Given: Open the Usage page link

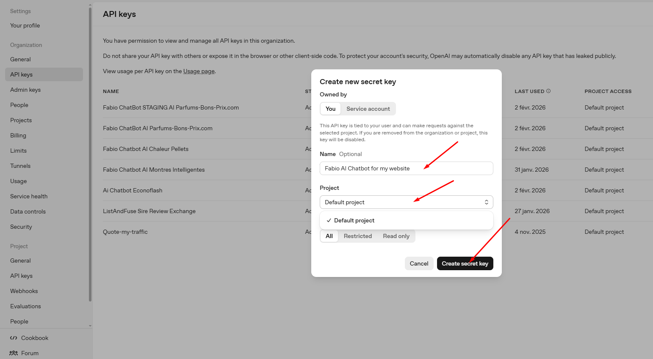Looking at the screenshot, I should point(199,71).
